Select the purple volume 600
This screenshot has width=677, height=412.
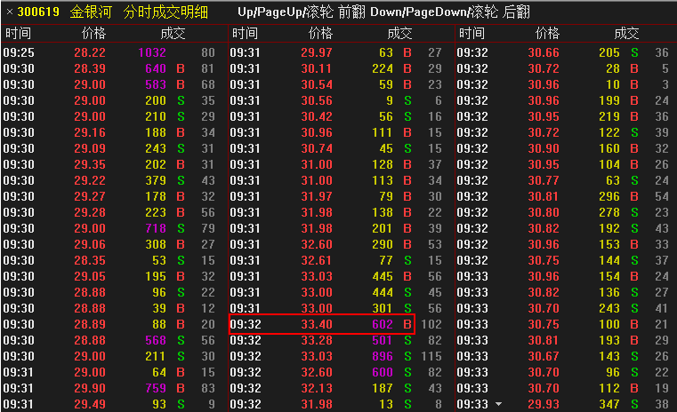coord(383,372)
